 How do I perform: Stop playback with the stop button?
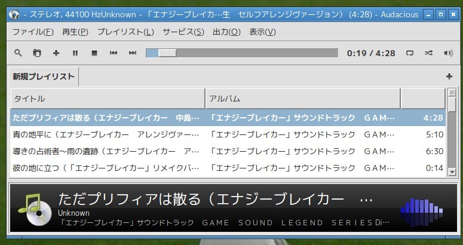pyautogui.click(x=94, y=53)
